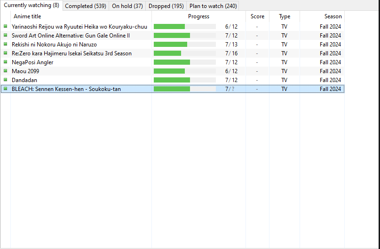The height and width of the screenshot is (249, 380).
Task: Click the 6/12 episode count for Maou 2099
Action: point(231,71)
